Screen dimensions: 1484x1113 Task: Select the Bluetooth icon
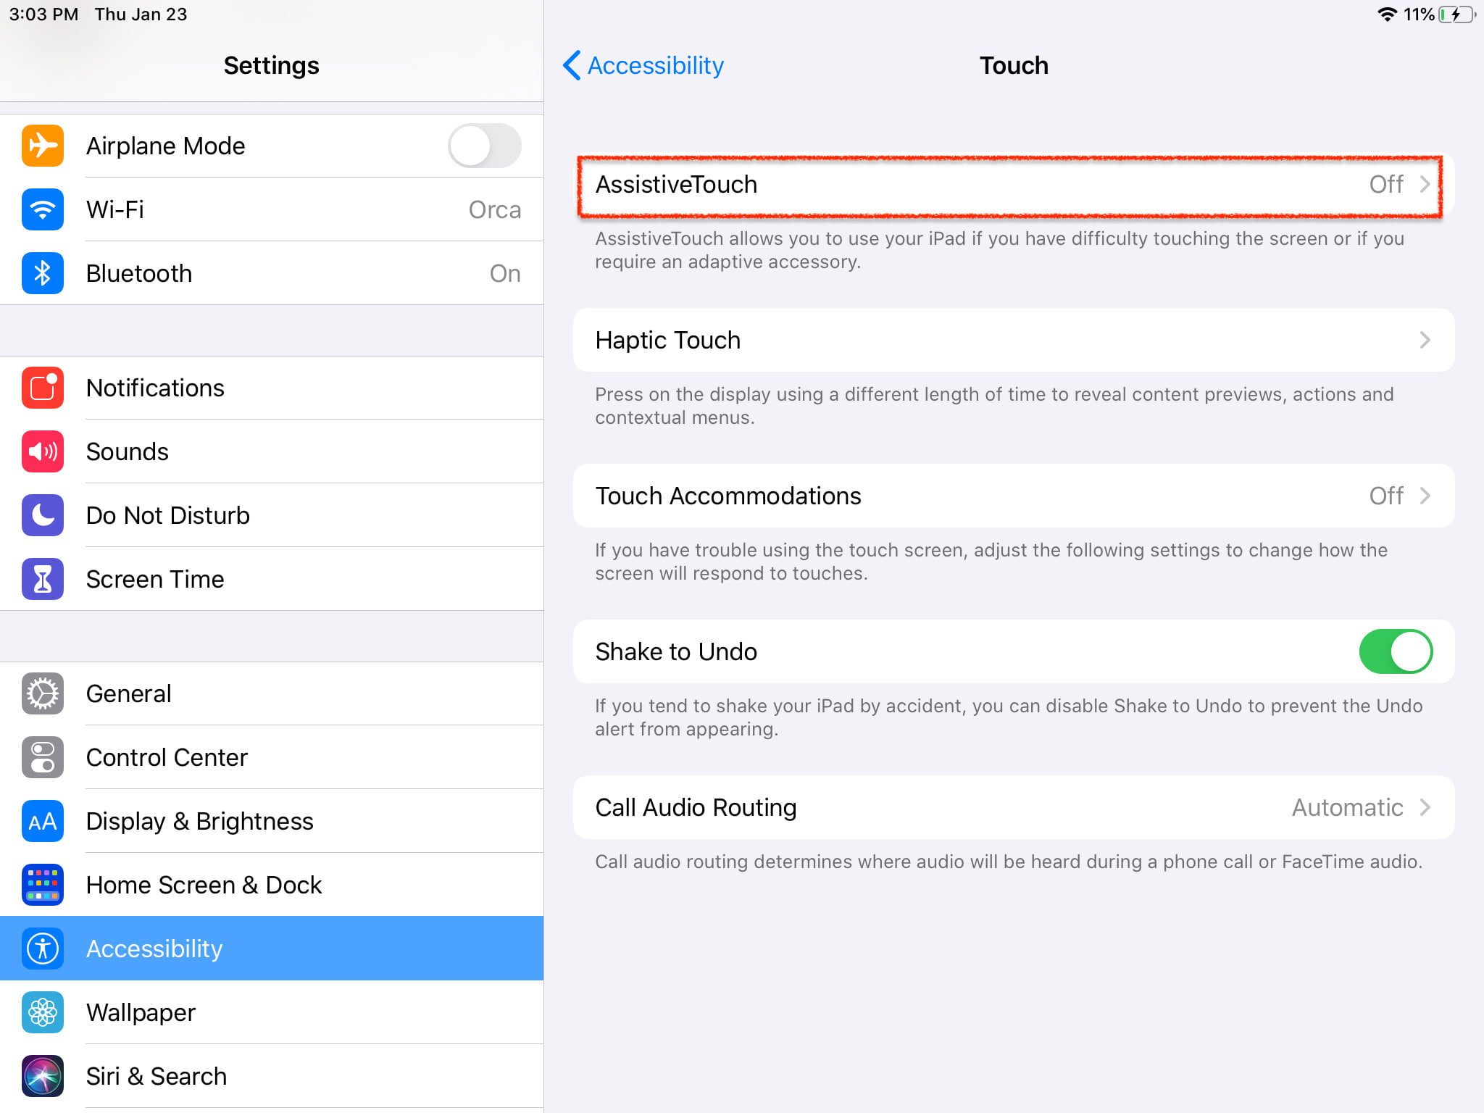coord(43,273)
